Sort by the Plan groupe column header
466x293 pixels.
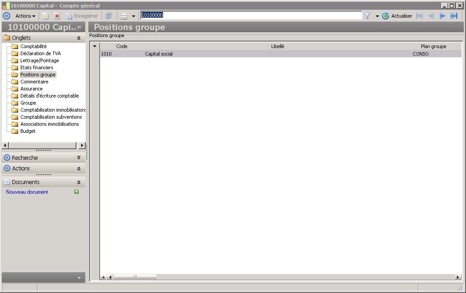[x=433, y=46]
